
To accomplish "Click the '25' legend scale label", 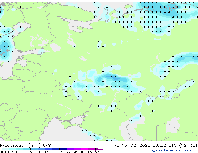I will [61, 152].
